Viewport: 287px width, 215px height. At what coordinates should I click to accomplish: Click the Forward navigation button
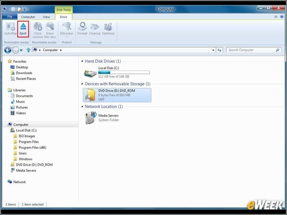pyautogui.click(x=16, y=50)
